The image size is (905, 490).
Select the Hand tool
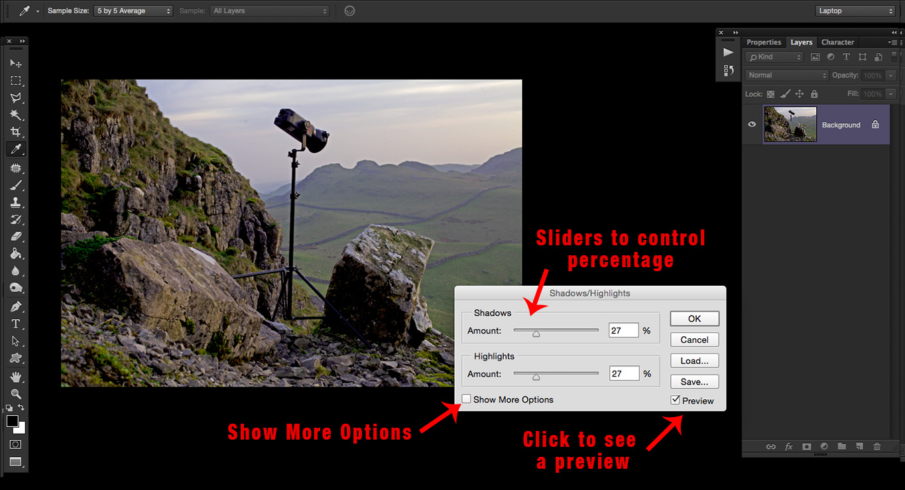16,377
